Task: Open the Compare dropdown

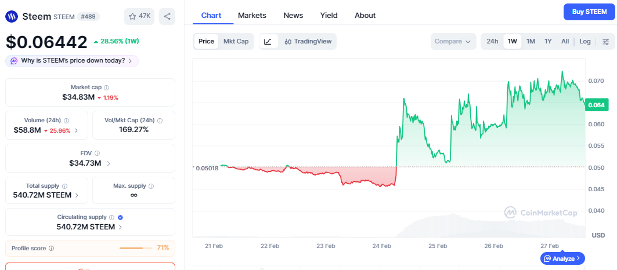Action: coord(453,41)
